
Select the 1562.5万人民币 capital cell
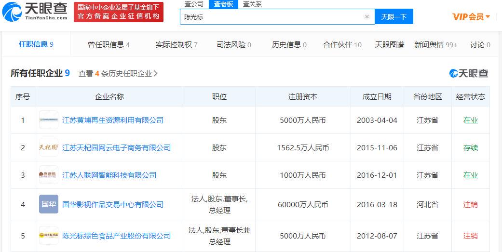click(303, 148)
